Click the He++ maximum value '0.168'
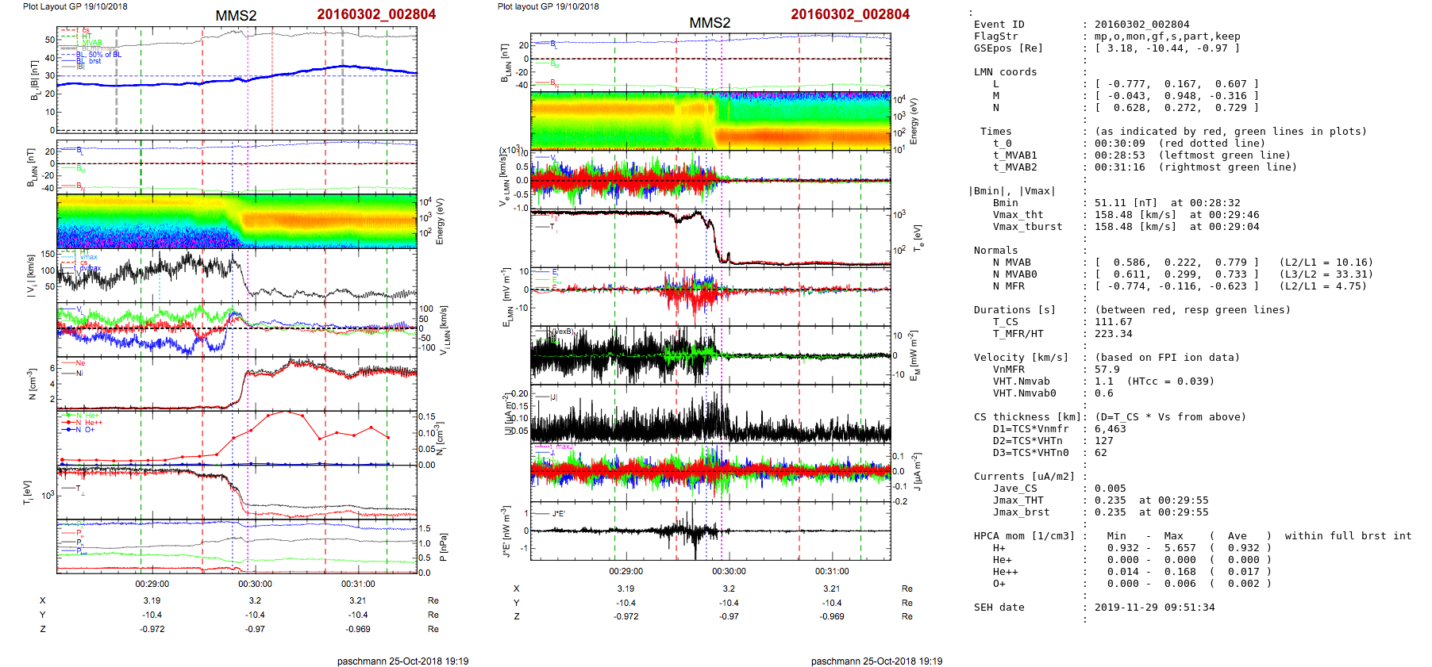The height and width of the screenshot is (667, 1432). pos(1180,572)
